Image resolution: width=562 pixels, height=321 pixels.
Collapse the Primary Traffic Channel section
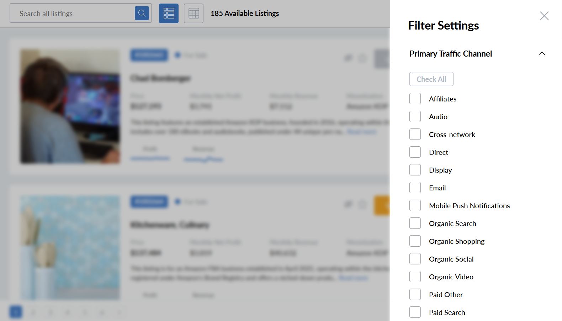[542, 54]
